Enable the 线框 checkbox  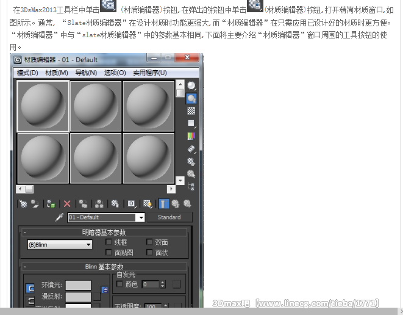[x=109, y=242]
